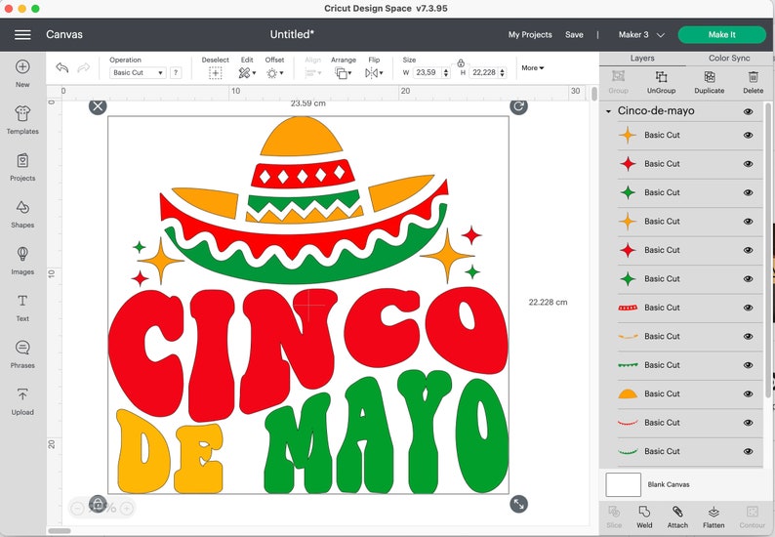Viewport: 775px width, 537px height.
Task: Click the resize arrow handle on selection
Action: (x=518, y=504)
